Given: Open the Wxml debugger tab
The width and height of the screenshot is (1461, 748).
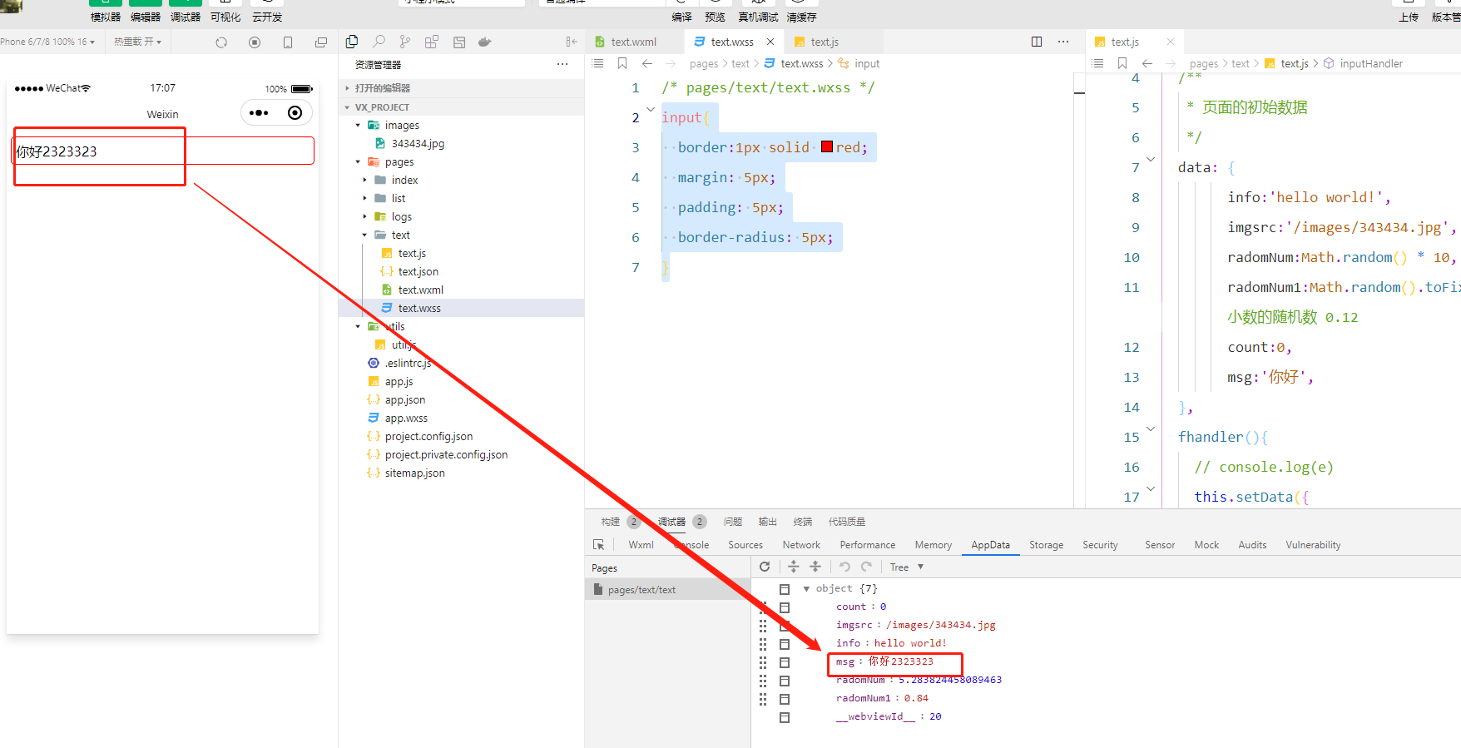Looking at the screenshot, I should [641, 545].
